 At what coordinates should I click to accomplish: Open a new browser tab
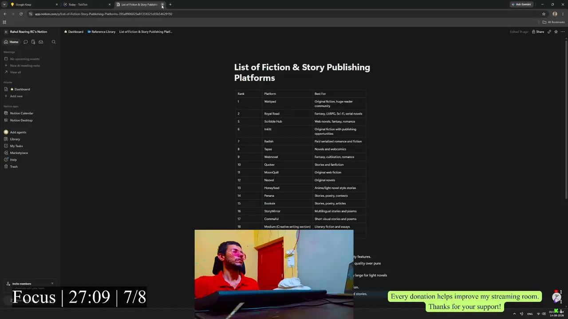coord(170,4)
